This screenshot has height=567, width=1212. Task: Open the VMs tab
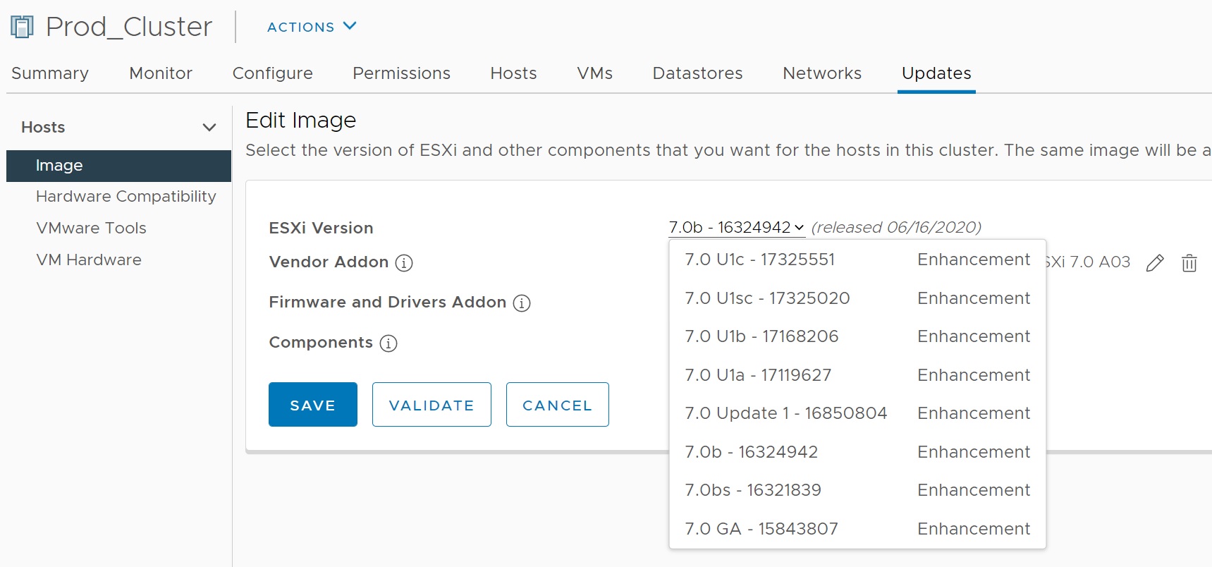tap(594, 73)
